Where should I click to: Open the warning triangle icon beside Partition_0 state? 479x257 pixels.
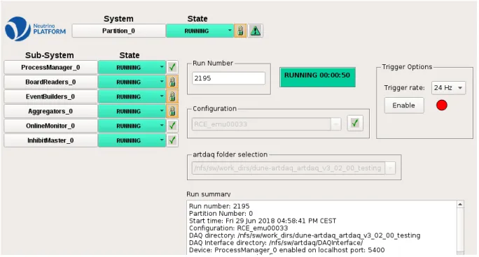(x=256, y=31)
